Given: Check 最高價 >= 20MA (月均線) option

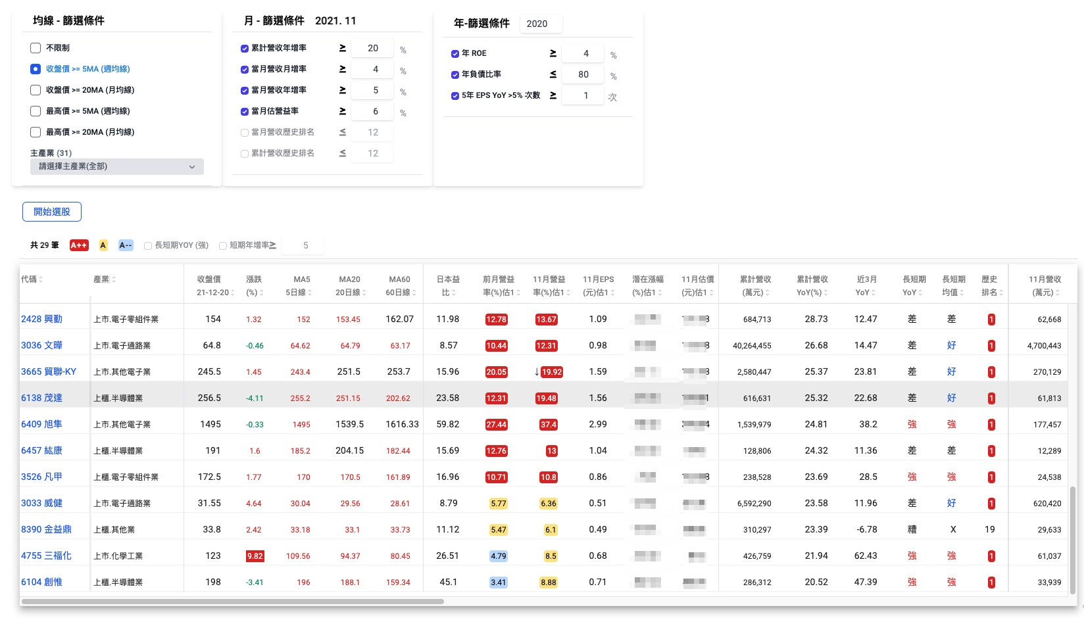Looking at the screenshot, I should point(36,132).
